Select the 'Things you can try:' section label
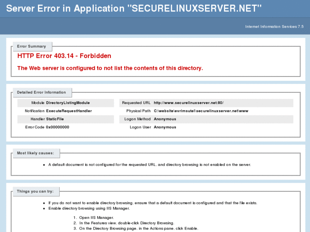Viewport: 310px width, 232px height. [35, 191]
